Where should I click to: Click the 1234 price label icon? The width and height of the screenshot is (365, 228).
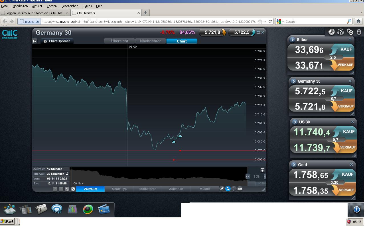click(240, 189)
